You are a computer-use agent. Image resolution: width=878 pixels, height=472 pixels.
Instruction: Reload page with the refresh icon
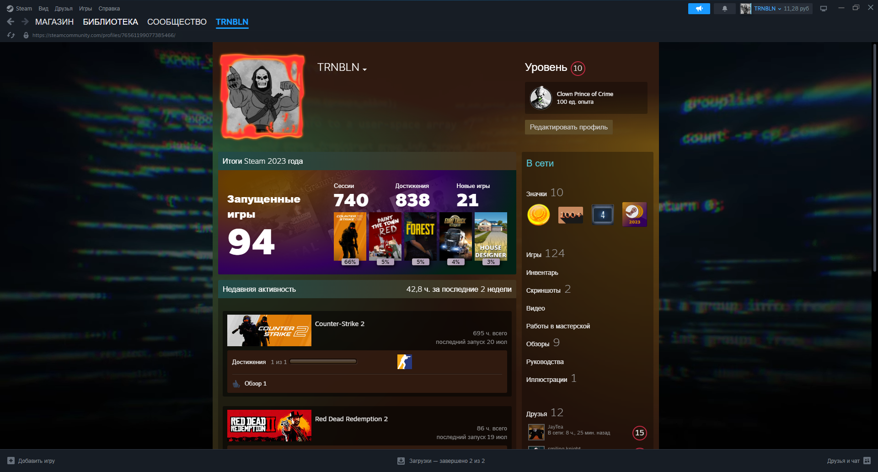(11, 35)
